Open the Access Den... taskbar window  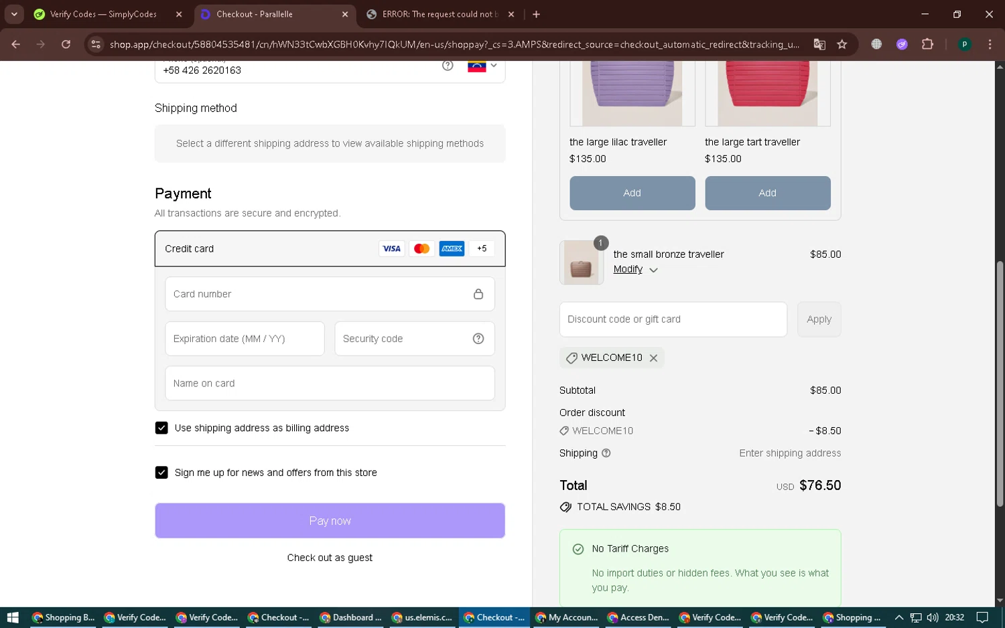(639, 617)
